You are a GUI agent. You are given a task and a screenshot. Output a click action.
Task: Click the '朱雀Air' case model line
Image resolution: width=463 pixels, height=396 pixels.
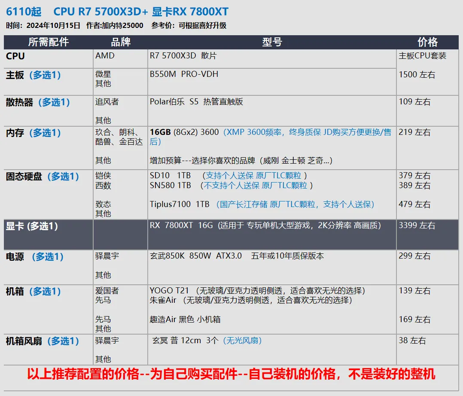coord(251,300)
